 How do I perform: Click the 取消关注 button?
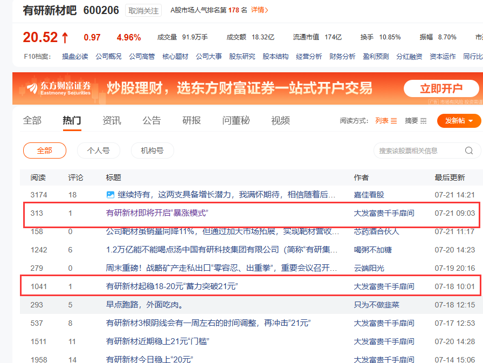tap(143, 10)
